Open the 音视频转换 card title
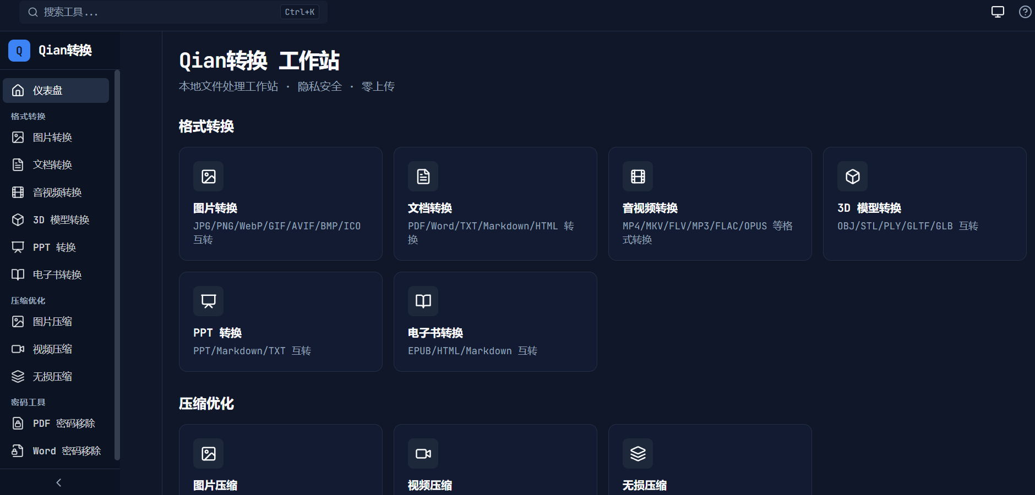Viewport: 1035px width, 495px height. (650, 208)
